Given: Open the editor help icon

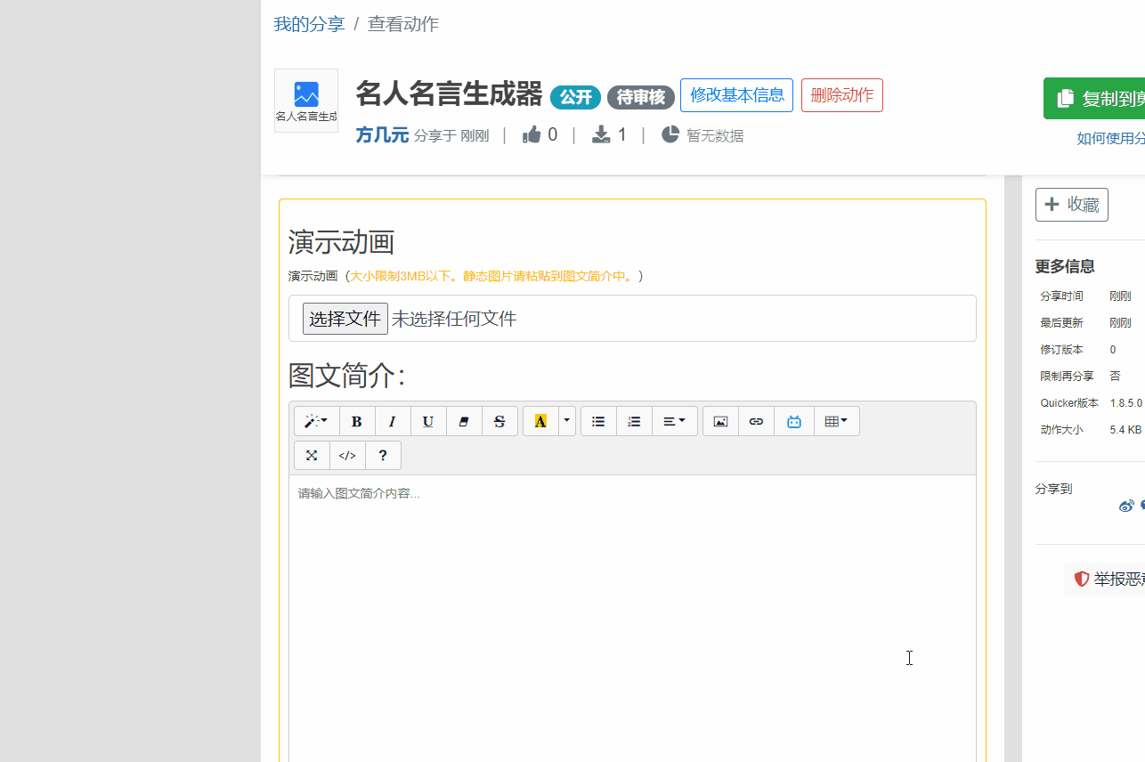Looking at the screenshot, I should 383,455.
